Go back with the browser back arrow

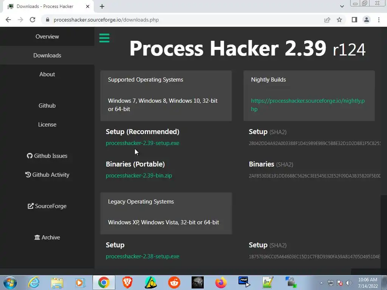pyautogui.click(x=8, y=20)
